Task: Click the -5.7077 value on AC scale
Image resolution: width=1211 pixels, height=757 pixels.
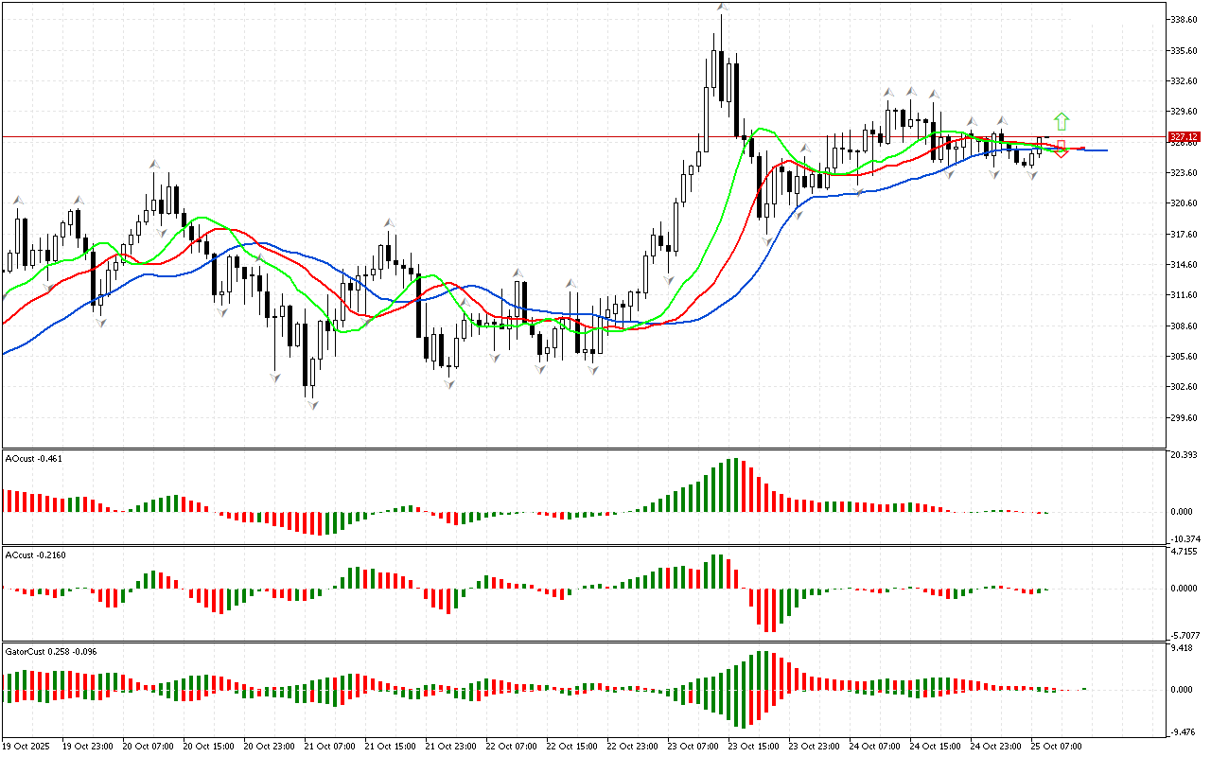Action: [1185, 635]
